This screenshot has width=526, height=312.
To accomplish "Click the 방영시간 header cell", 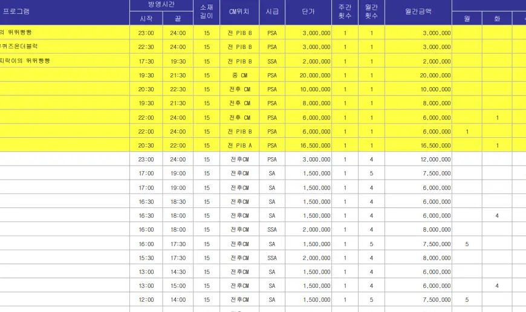I will click(x=161, y=5).
